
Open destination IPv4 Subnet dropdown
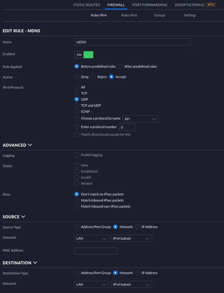[131, 284]
